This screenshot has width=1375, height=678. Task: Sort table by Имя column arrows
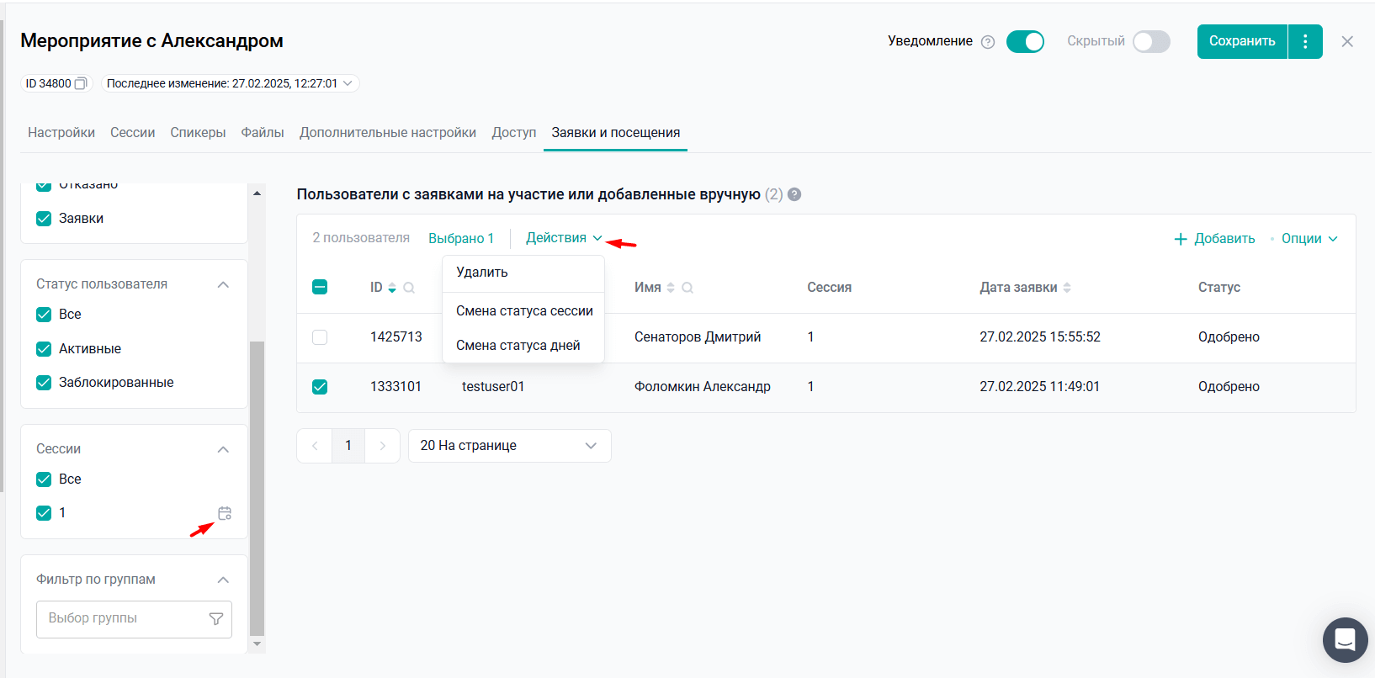(671, 288)
